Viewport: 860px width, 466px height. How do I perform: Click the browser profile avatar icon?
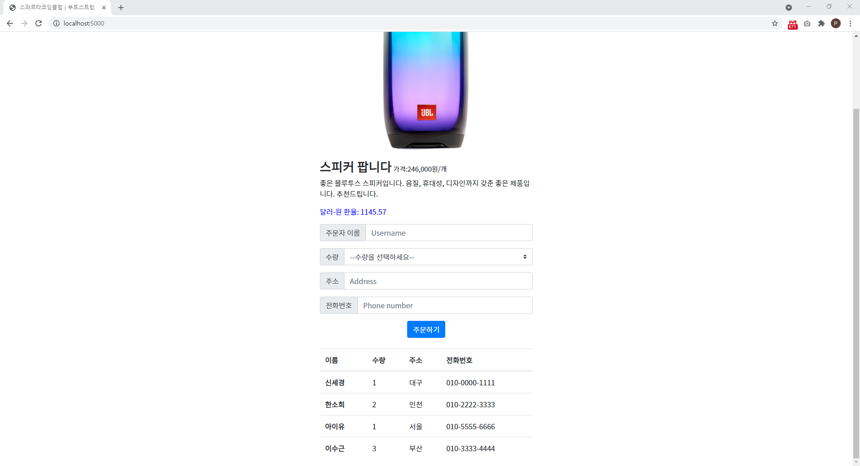click(x=836, y=23)
